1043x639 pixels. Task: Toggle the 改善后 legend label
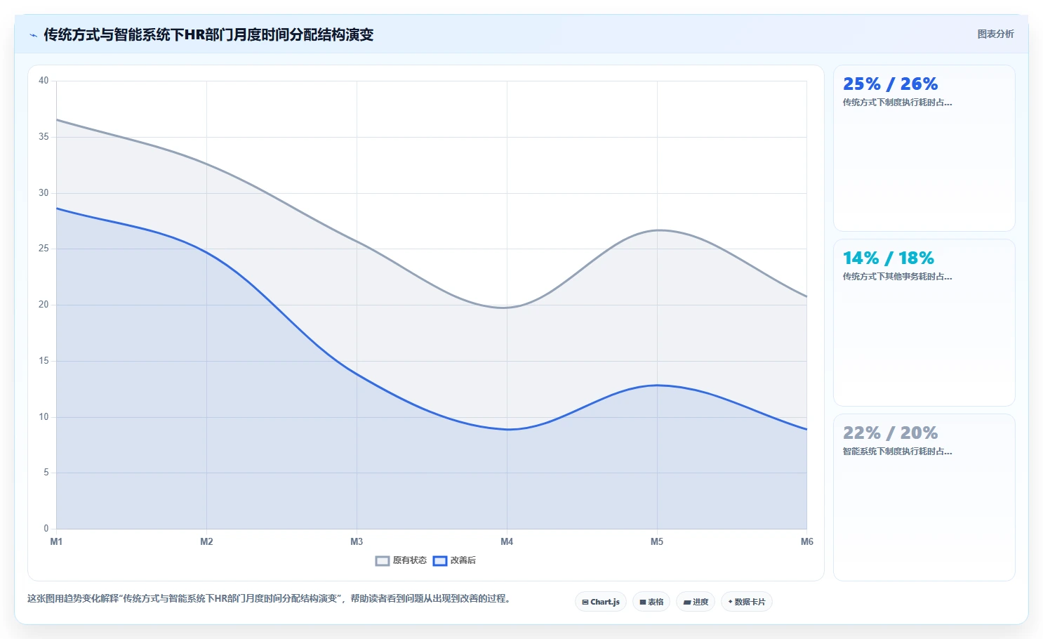tap(463, 560)
